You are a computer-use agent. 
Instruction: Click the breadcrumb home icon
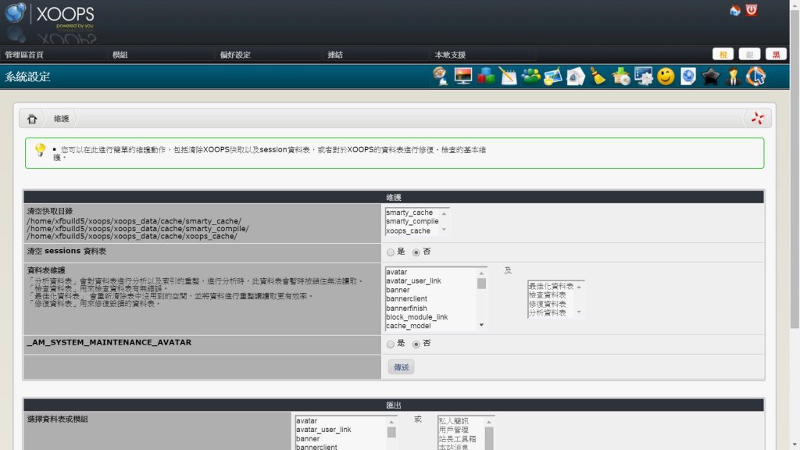pos(32,119)
